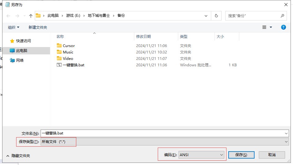
Task: Click the Music folder icon
Action: click(x=59, y=52)
